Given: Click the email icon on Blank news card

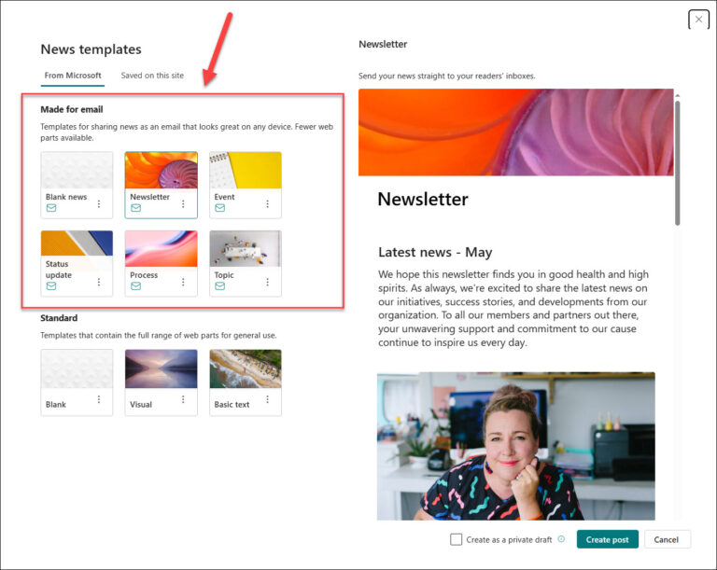Looking at the screenshot, I should click(51, 208).
